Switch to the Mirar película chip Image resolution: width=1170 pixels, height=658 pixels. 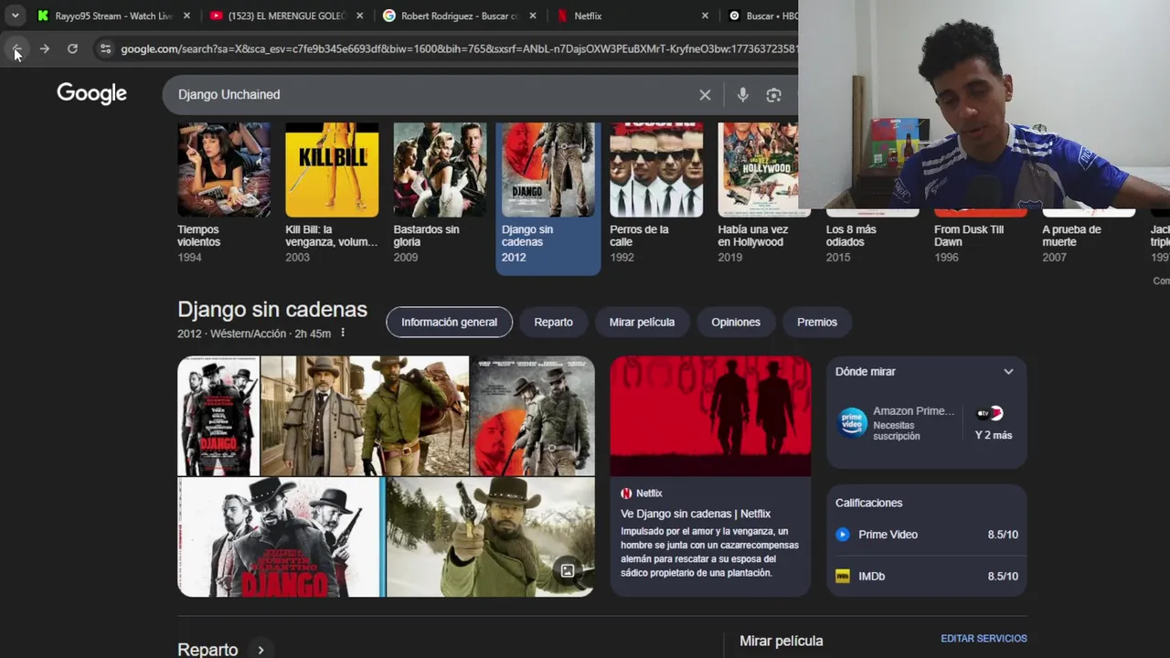click(x=642, y=322)
